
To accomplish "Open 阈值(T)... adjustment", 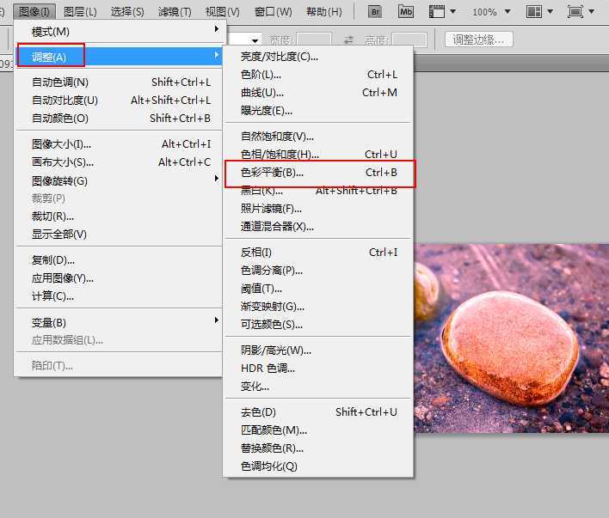I will pyautogui.click(x=318, y=289).
